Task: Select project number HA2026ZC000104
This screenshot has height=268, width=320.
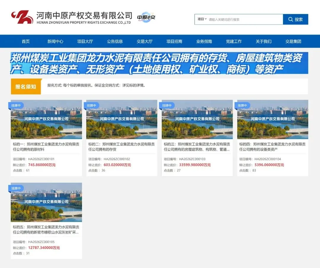Action: click(x=268, y=159)
